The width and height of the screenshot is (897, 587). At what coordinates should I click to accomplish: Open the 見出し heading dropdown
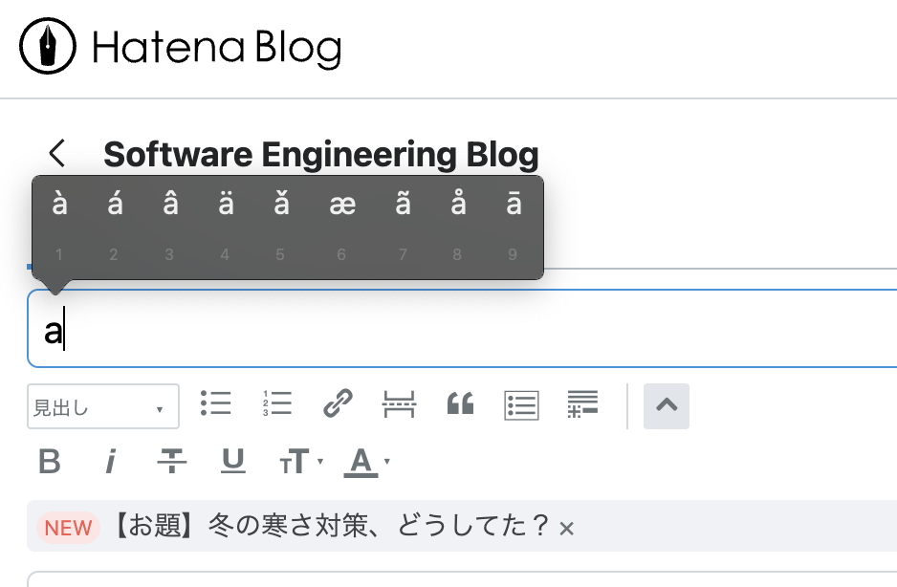point(102,407)
